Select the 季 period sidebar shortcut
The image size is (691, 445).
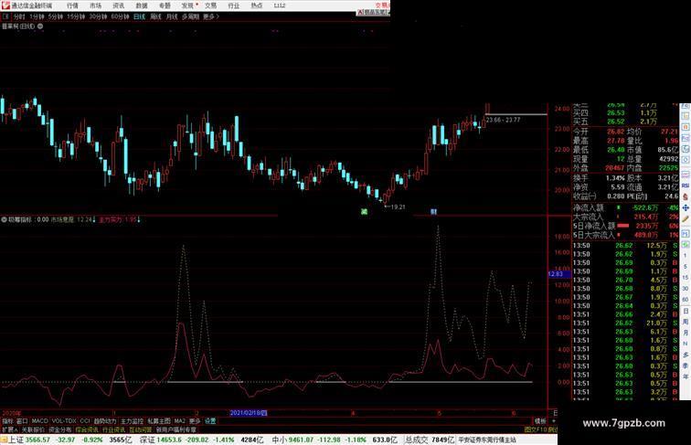(x=686, y=366)
